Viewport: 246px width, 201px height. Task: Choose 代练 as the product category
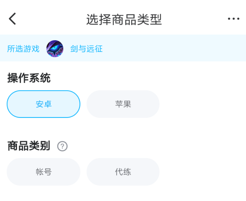tap(123, 172)
